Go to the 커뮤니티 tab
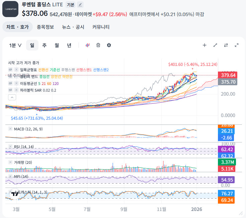Screen dimensions: 246x218 click(x=101, y=27)
